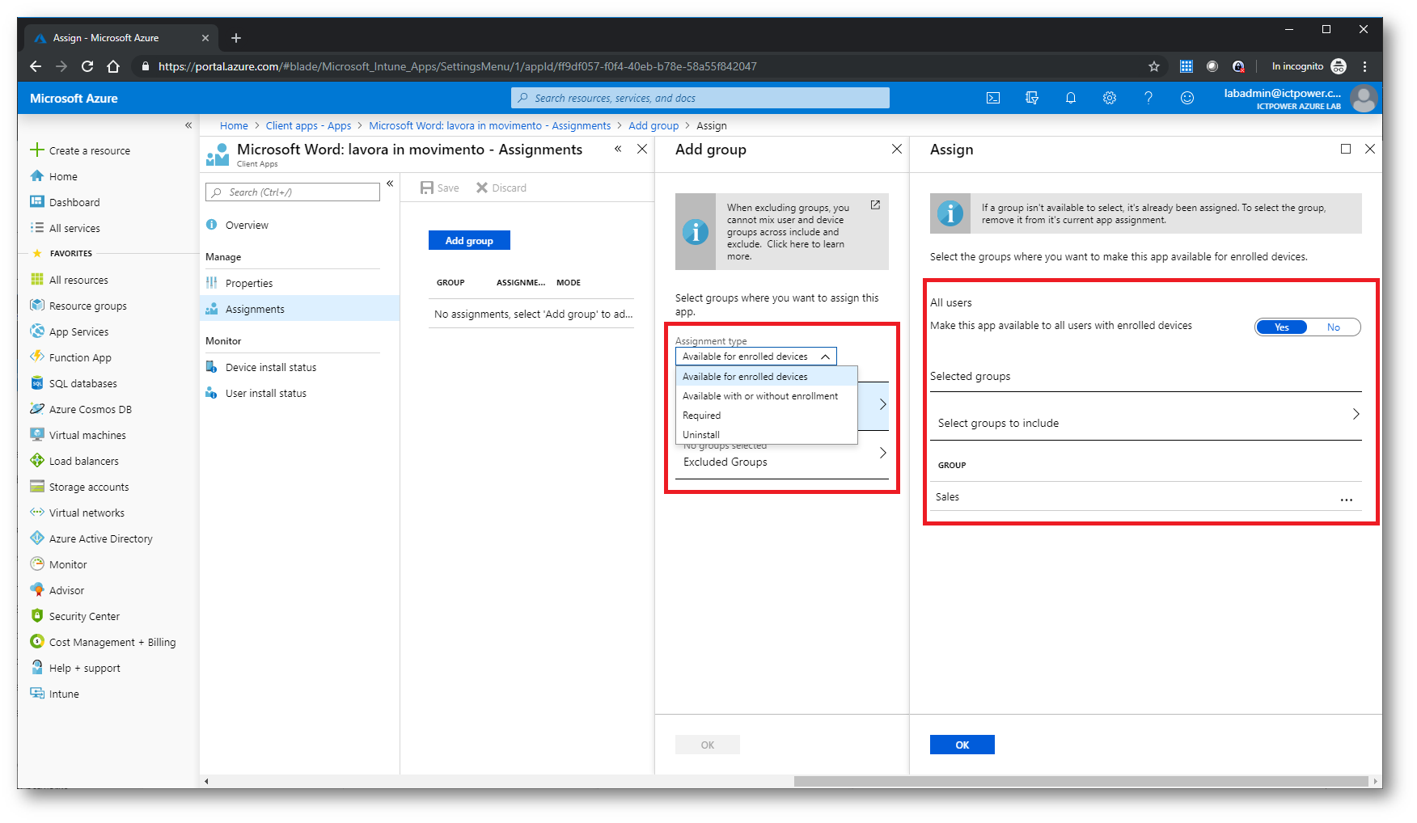The image size is (1417, 823).
Task: Click the Advisor sidebar icon
Action: (x=36, y=589)
